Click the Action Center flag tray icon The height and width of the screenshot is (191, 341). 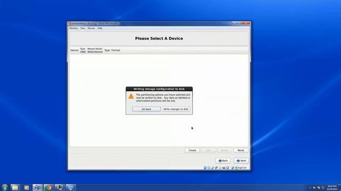[x=319, y=188]
